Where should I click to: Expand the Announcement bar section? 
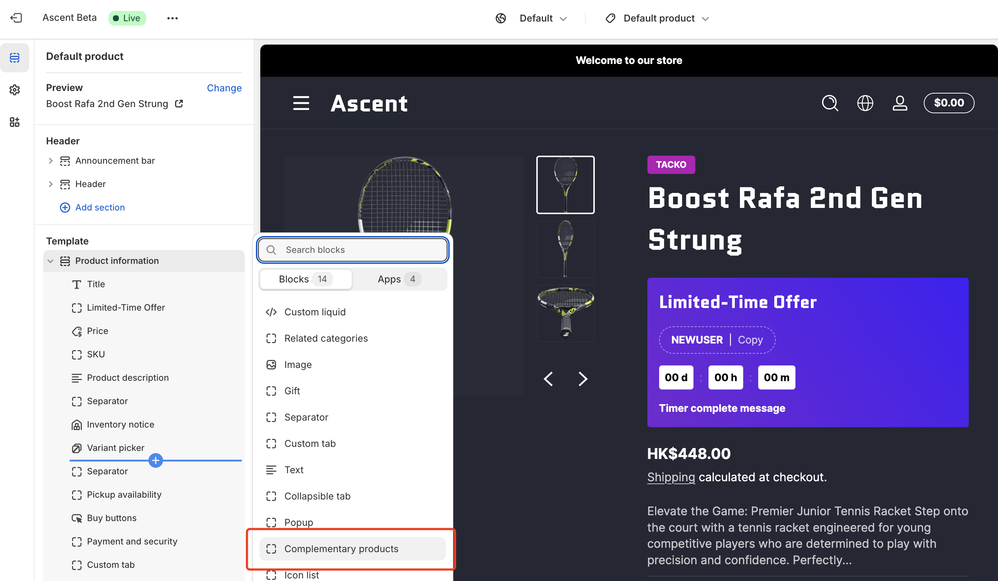tap(50, 161)
